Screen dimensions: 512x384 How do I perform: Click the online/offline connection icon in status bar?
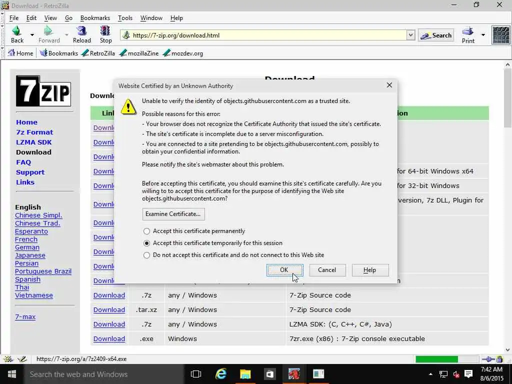point(488,359)
